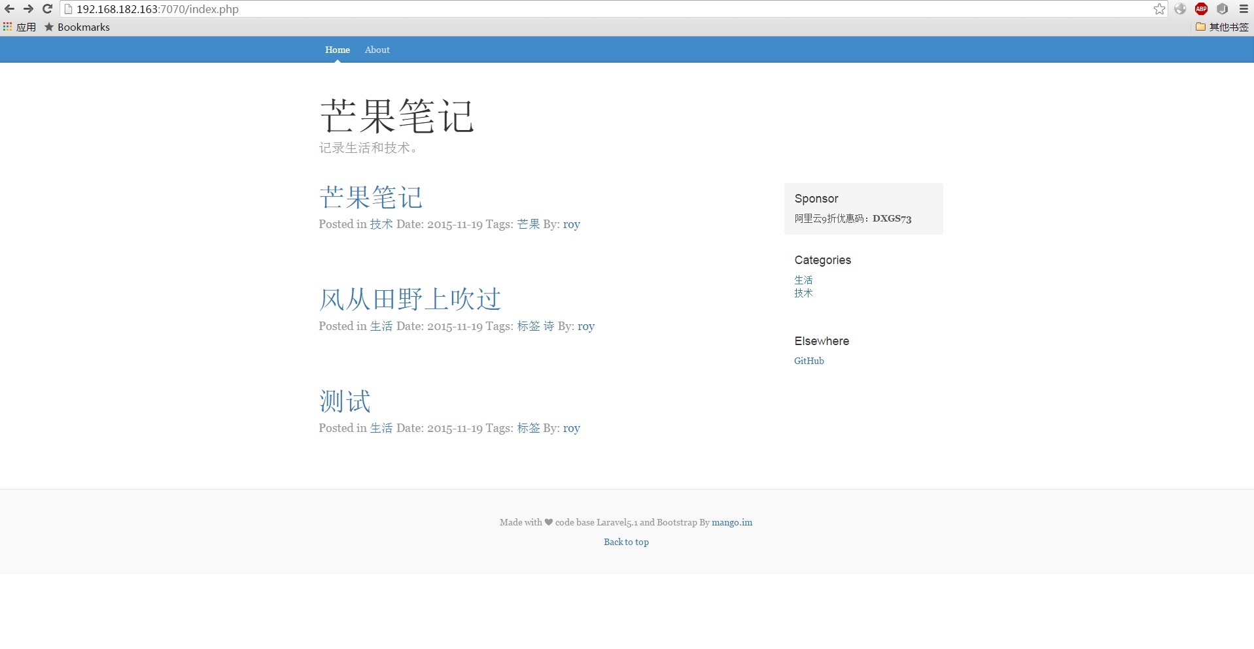Open the Chrome hamburger menu
1254x649 pixels.
(x=1244, y=9)
